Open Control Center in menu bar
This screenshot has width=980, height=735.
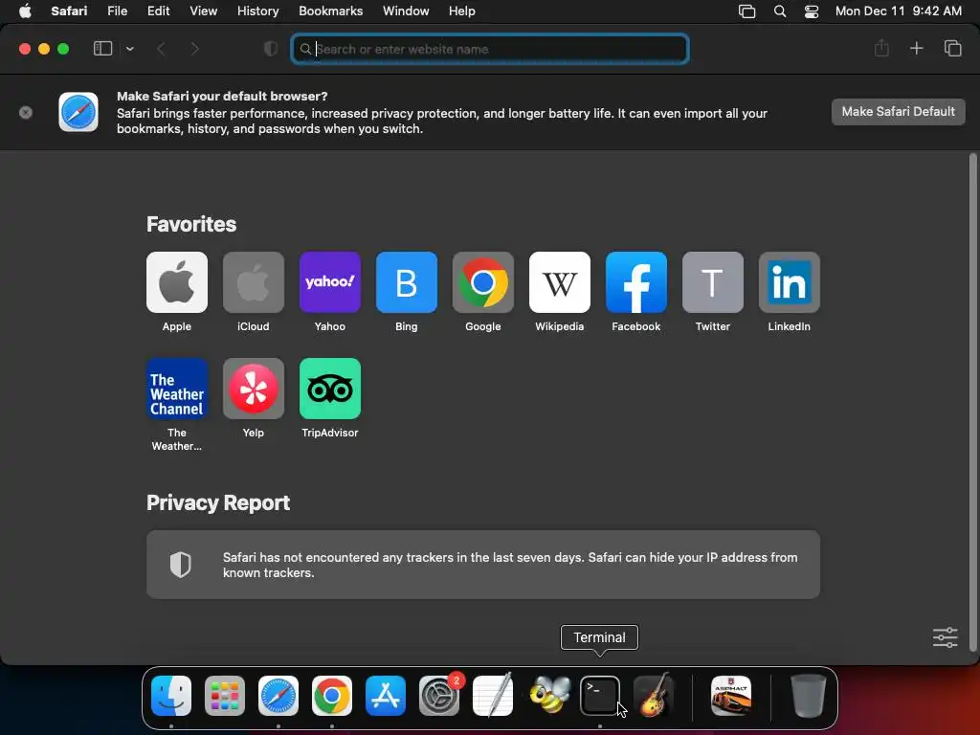[812, 11]
